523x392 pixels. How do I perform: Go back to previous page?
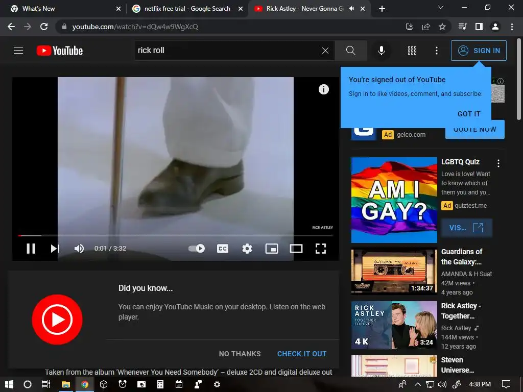click(x=11, y=27)
